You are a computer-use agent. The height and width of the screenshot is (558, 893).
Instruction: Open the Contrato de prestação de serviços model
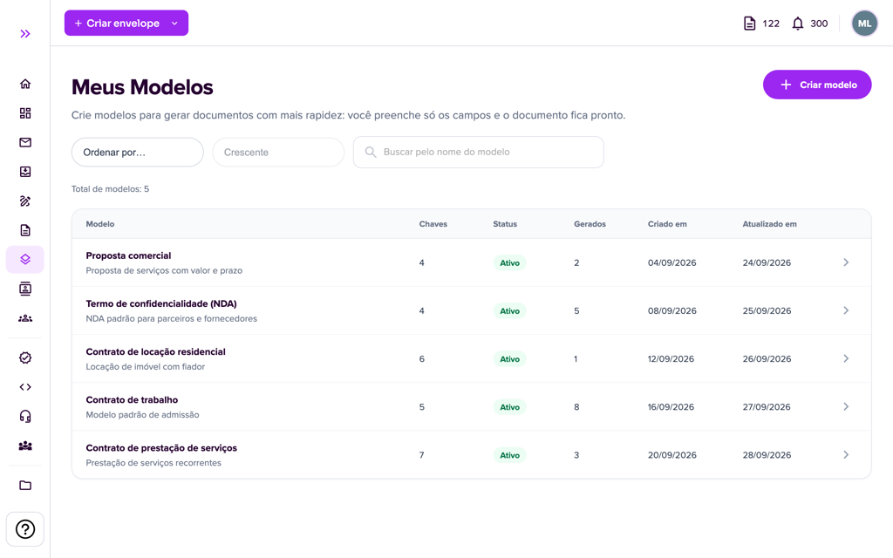pyautogui.click(x=161, y=448)
